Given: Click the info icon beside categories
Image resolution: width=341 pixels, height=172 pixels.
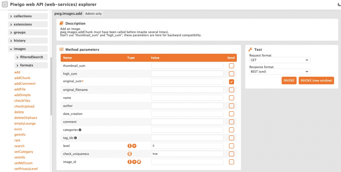Looking at the screenshot, I should 80,130.
